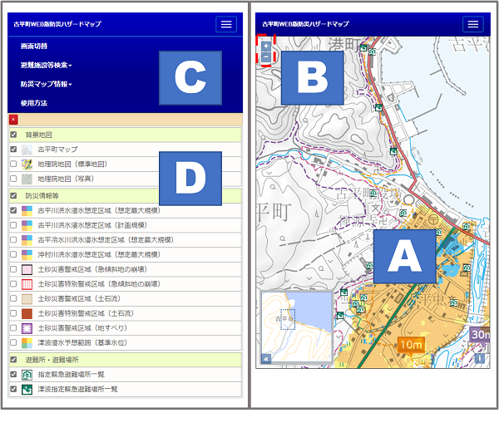Click the 避難所・避難場所 group heading text
Viewport: 499px width, 447px height.
(x=52, y=360)
